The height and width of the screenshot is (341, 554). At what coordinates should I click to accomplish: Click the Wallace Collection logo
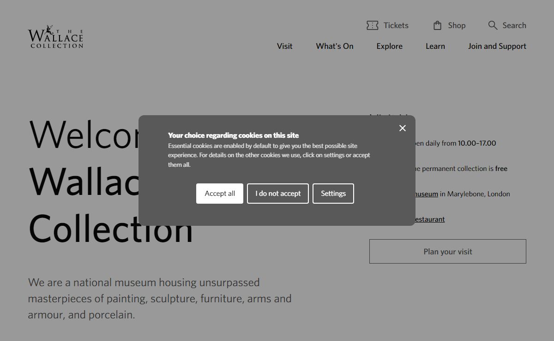[55, 36]
